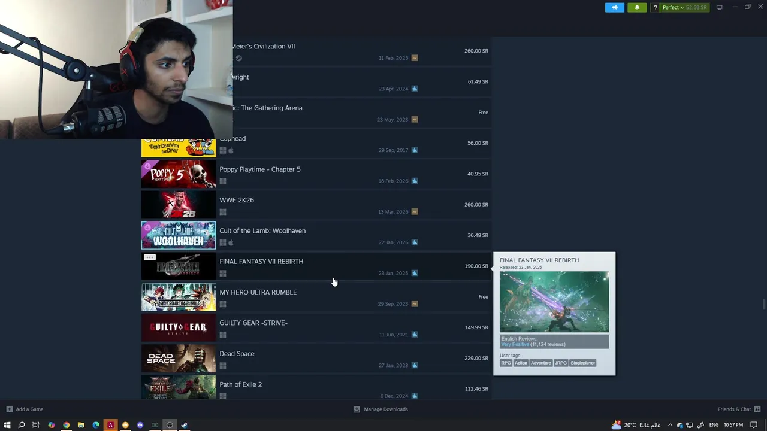Click the Friends & Chat grid icon
767x431 pixels.
pyautogui.click(x=757, y=409)
